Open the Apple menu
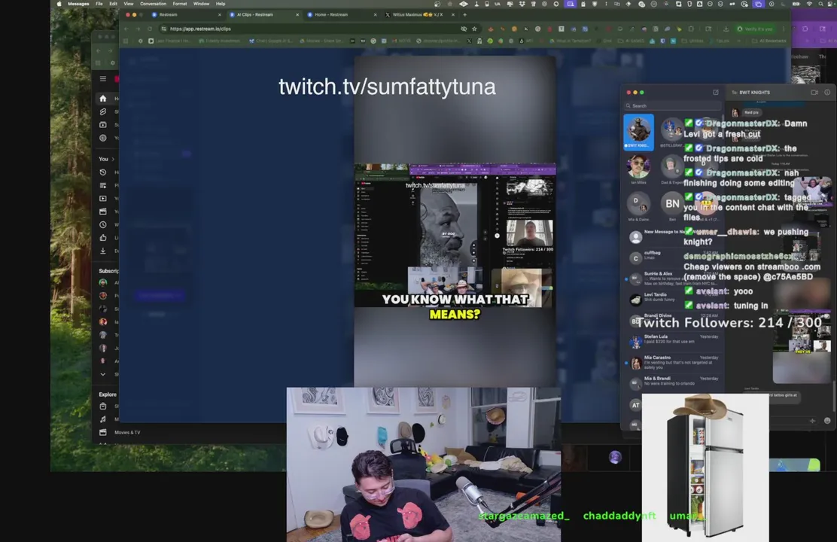The width and height of the screenshot is (837, 542). tap(59, 4)
